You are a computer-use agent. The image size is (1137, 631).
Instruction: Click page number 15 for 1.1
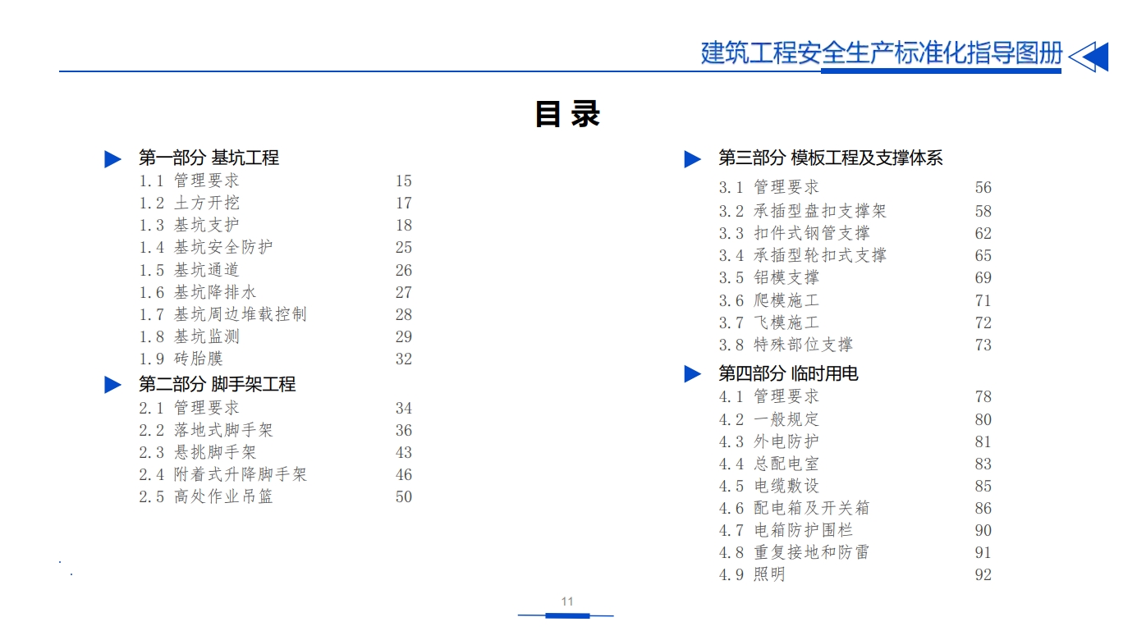403,181
